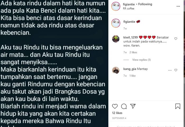Open options for kang_gia comment
The height and width of the screenshot is (127, 185).
(x=170, y=70)
